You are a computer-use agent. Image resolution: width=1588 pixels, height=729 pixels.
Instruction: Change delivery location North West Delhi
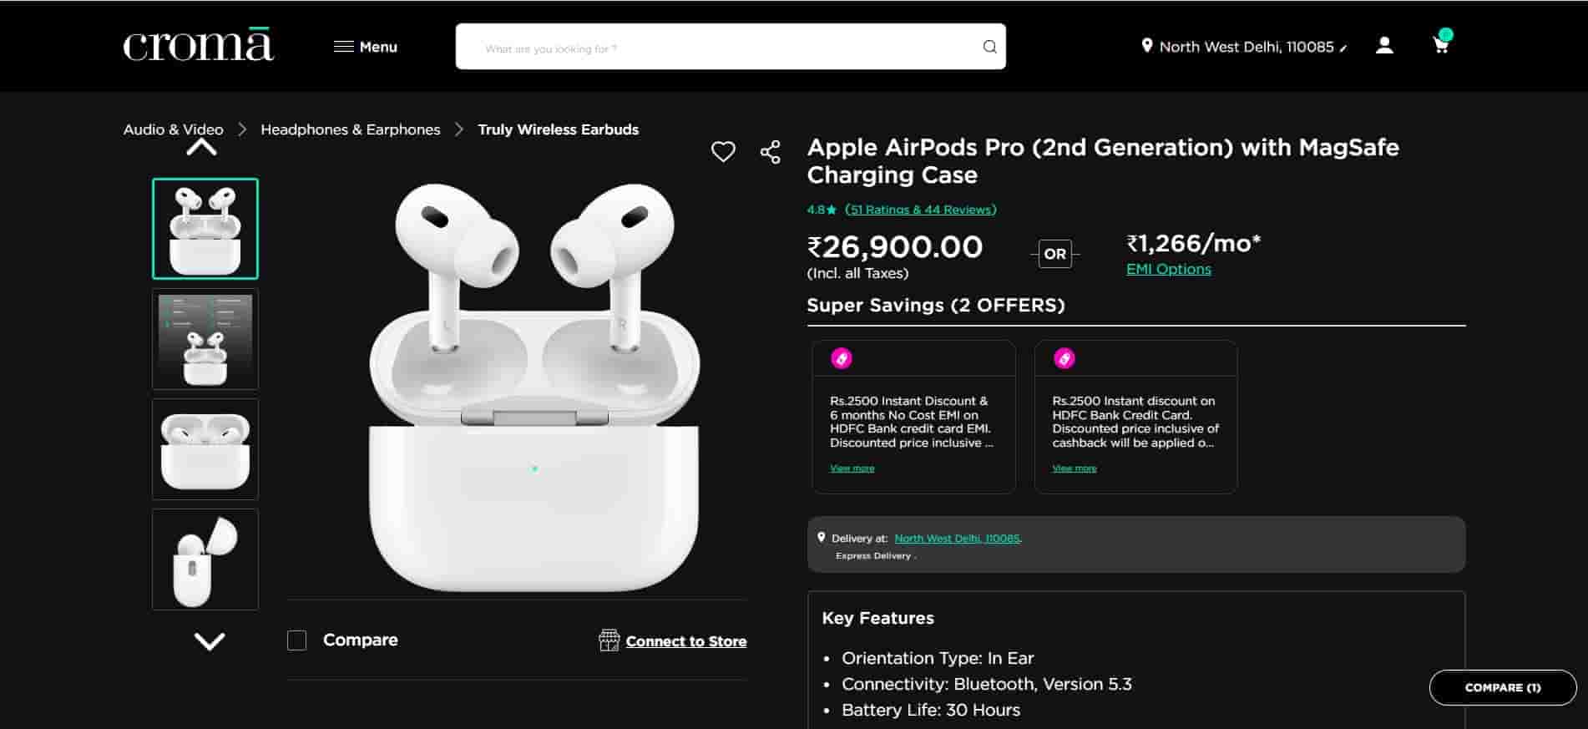click(1244, 47)
